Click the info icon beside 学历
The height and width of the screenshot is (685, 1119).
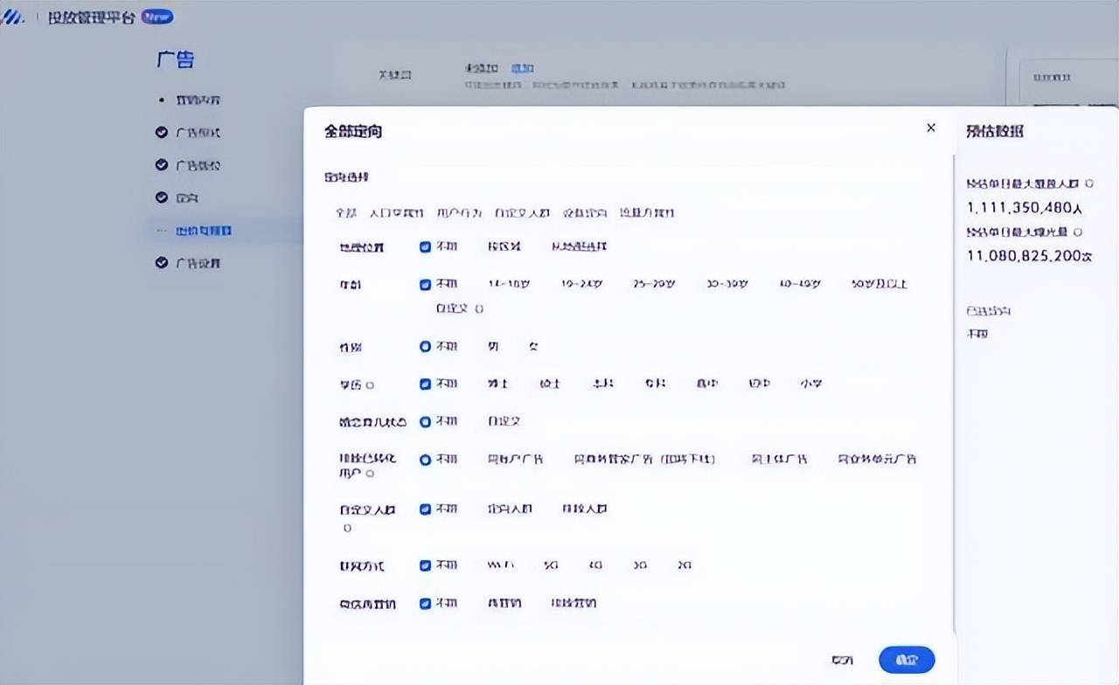click(x=370, y=384)
